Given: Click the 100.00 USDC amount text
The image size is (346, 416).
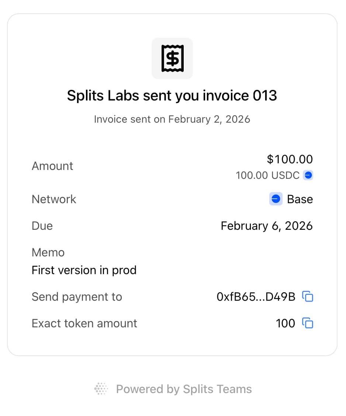Looking at the screenshot, I should pos(267,175).
